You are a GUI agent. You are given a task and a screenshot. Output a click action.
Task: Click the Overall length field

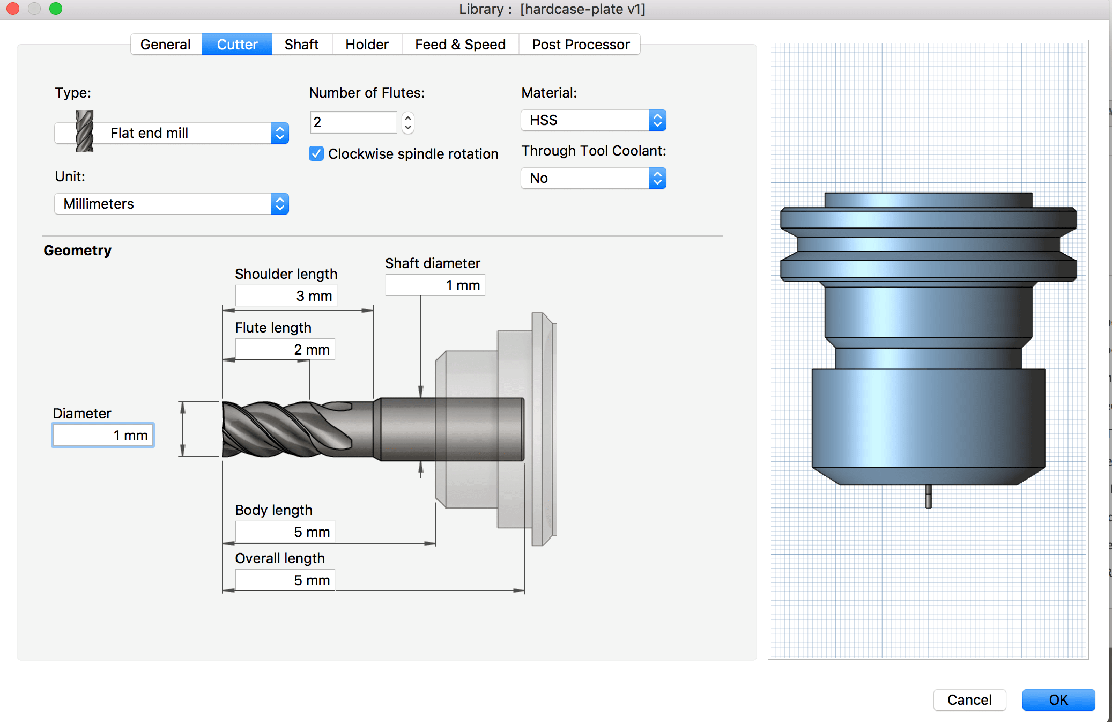(x=285, y=580)
